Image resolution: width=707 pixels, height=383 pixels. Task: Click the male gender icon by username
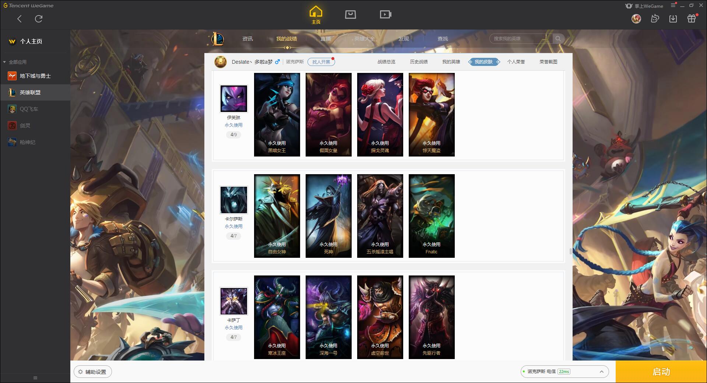coord(277,62)
